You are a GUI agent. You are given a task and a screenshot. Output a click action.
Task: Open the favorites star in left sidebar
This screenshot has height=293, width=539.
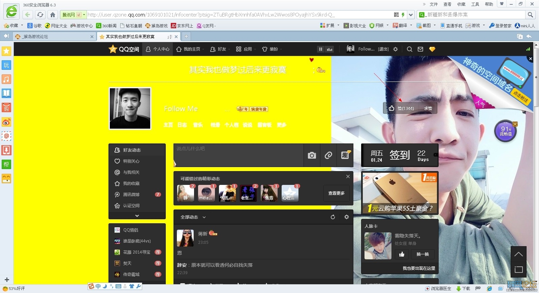click(x=6, y=51)
